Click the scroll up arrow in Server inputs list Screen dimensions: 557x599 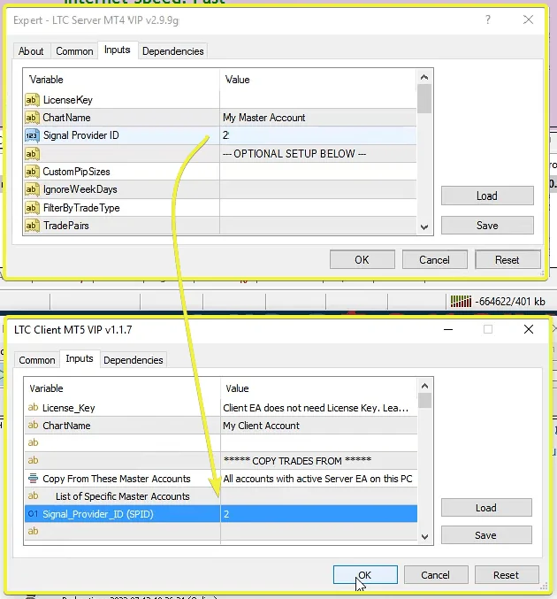[424, 78]
